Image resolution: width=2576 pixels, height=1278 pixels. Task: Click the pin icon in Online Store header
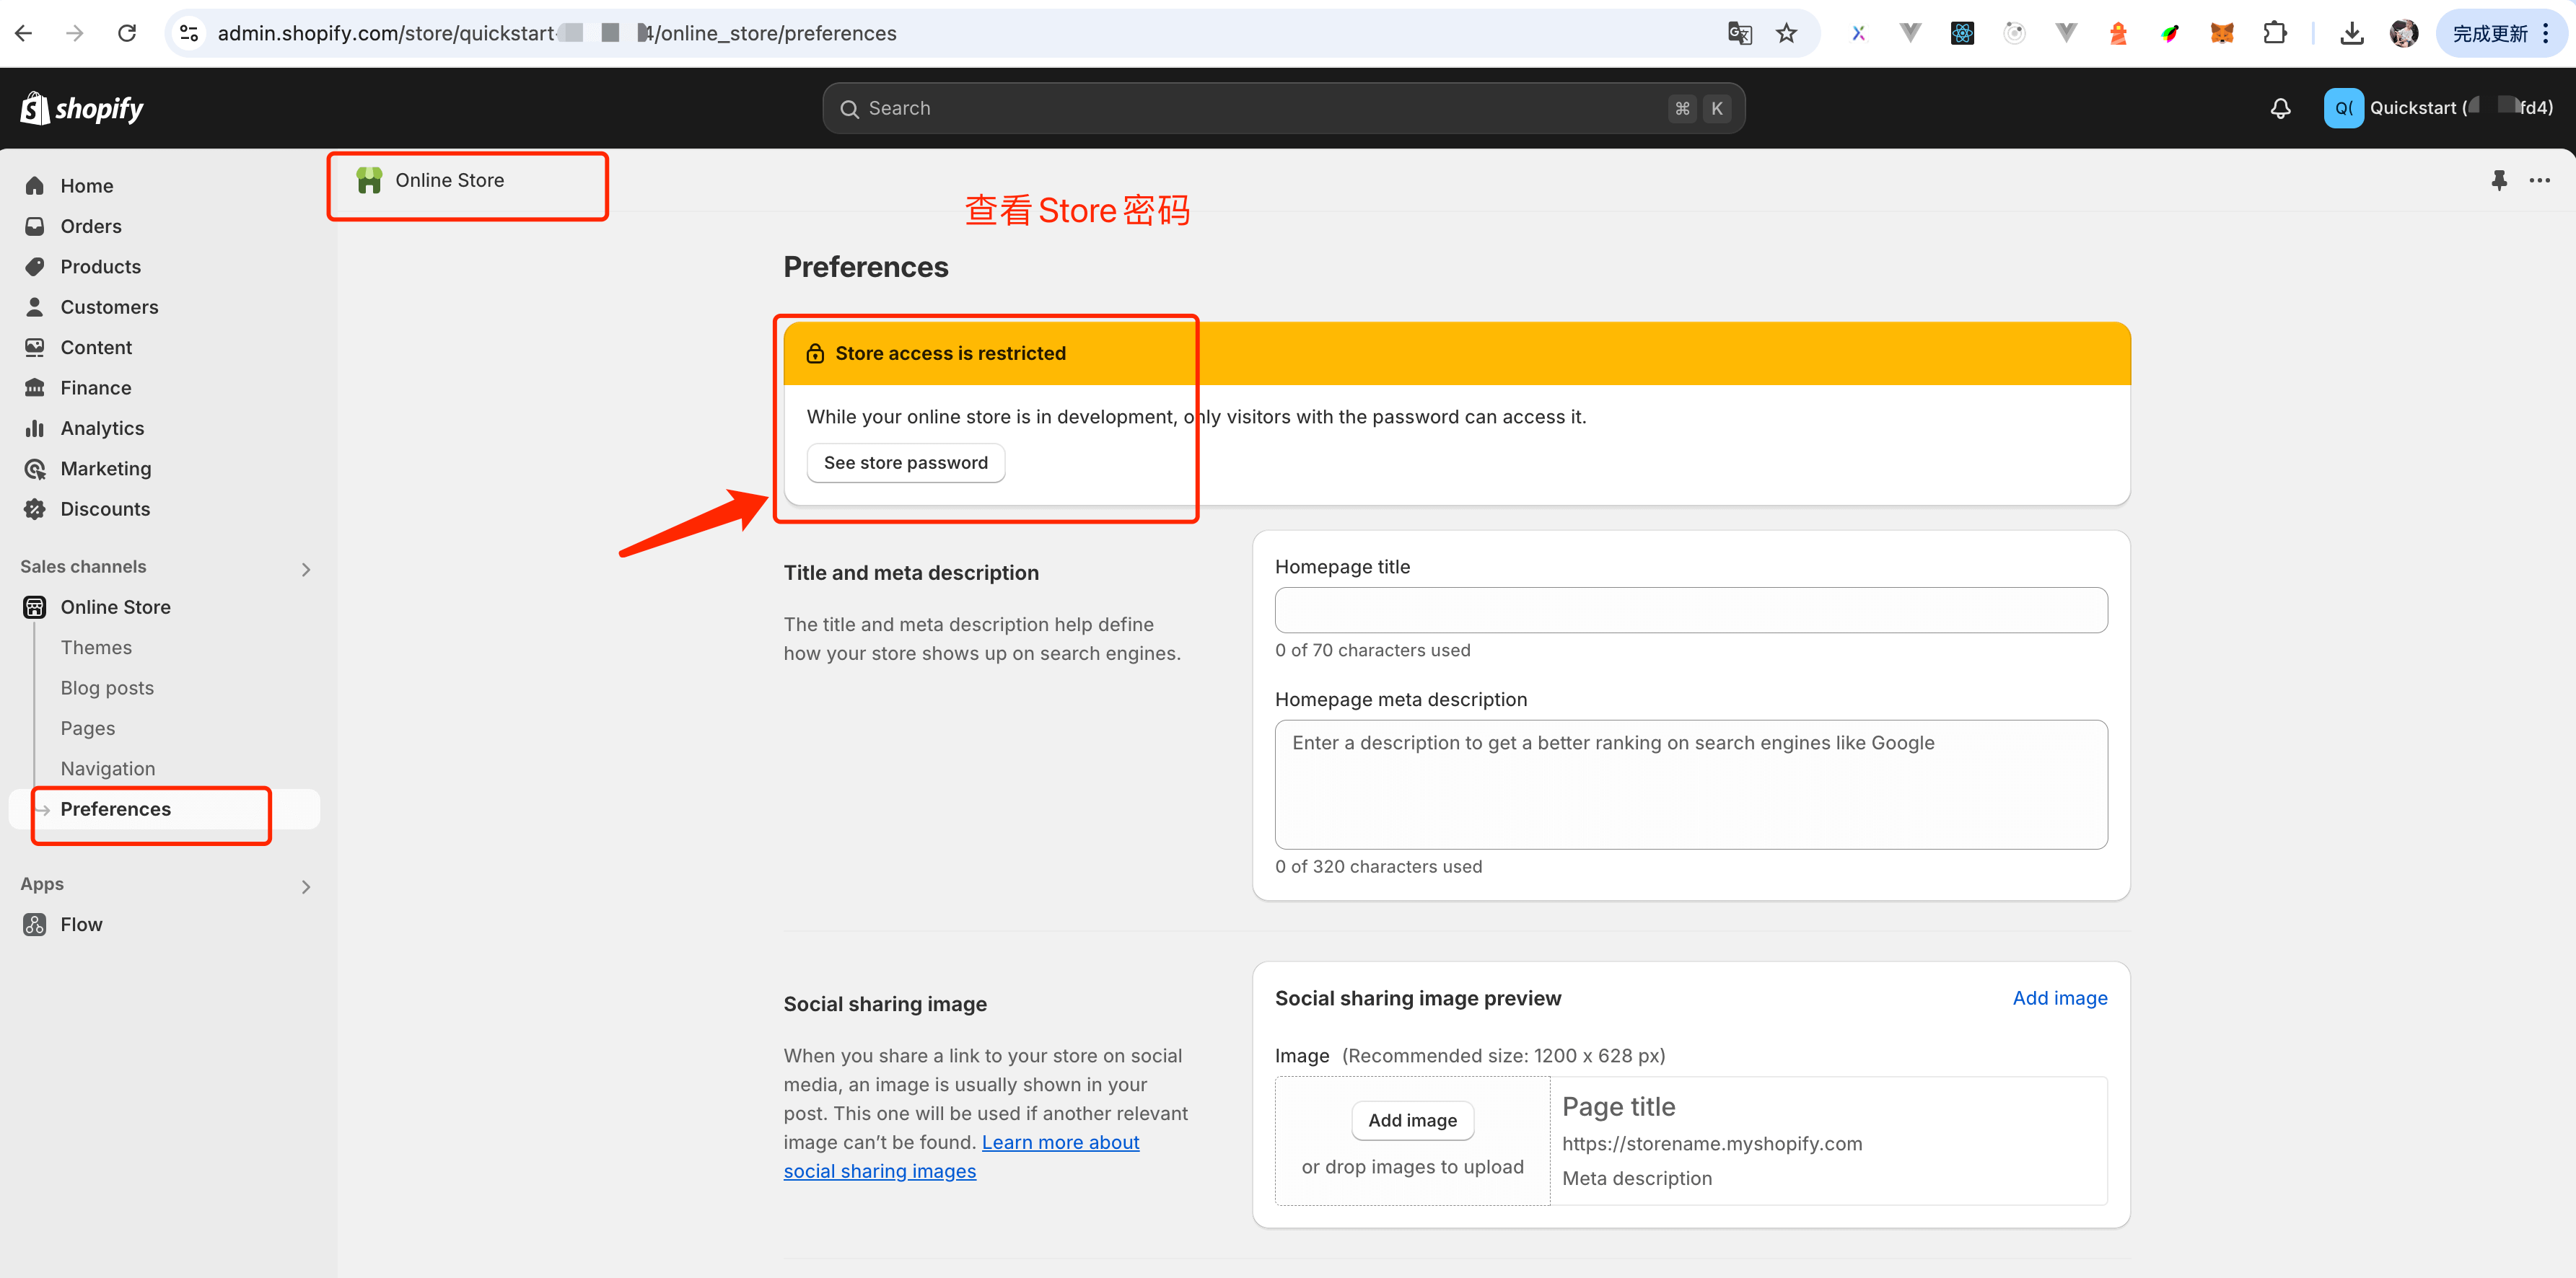[2499, 180]
